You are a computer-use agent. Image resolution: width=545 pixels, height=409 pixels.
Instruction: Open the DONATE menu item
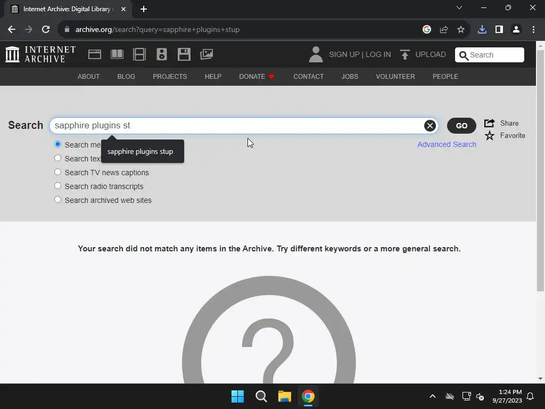click(257, 77)
